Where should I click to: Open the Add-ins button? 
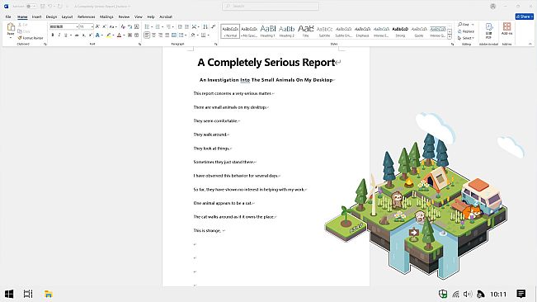(x=506, y=30)
